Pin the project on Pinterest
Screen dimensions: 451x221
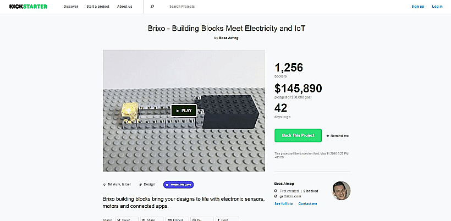coord(201,219)
